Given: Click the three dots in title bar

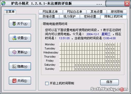Looking at the screenshot, I should [x=99, y=4].
